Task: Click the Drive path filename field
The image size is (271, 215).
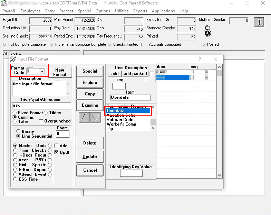Action: [41, 106]
